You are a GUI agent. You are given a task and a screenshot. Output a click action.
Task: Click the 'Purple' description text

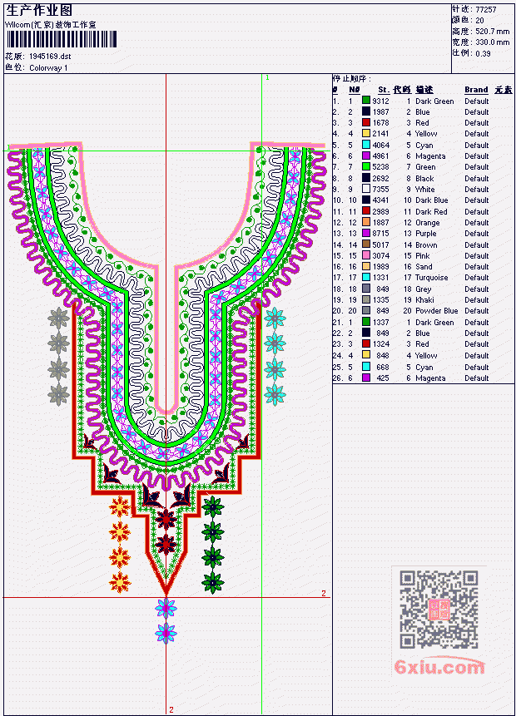pos(425,234)
